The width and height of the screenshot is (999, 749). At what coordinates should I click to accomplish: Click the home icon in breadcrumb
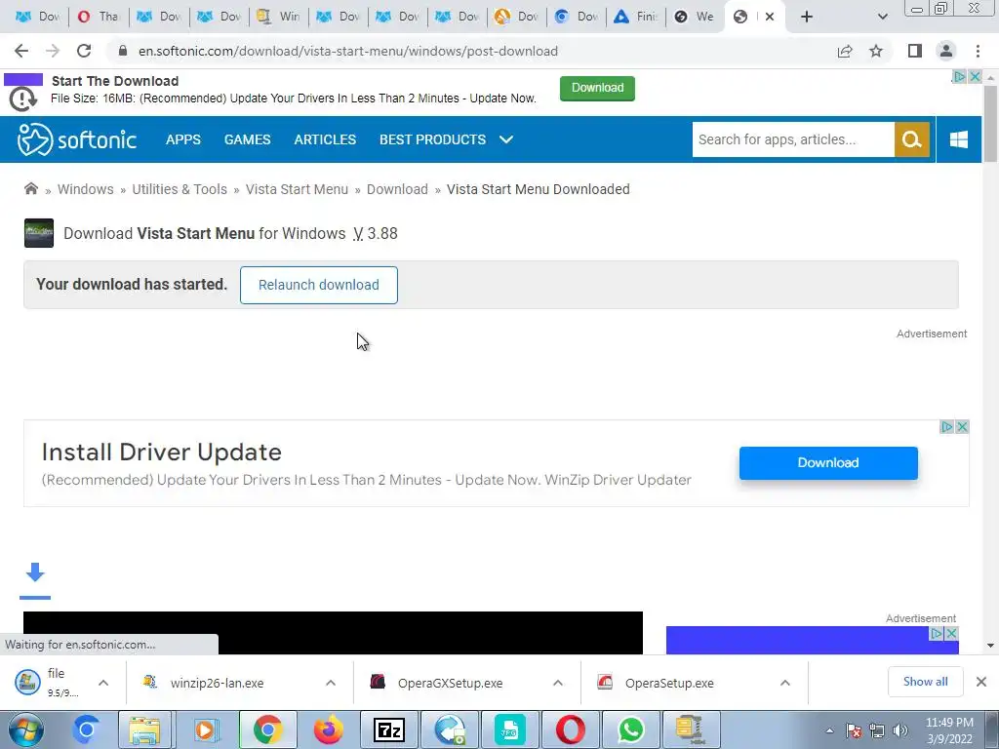point(30,188)
